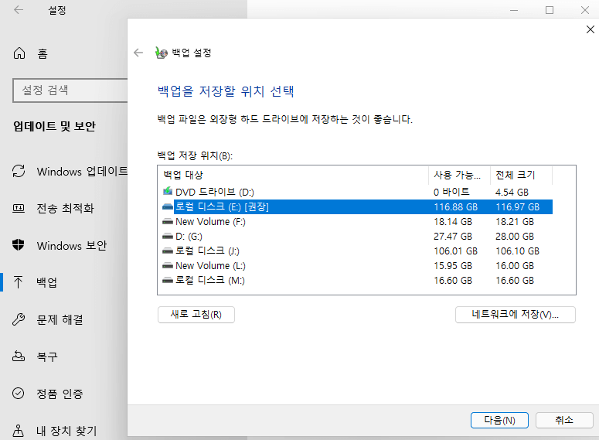
Task: Click the 106.10 GB total size value
Action: coord(518,251)
